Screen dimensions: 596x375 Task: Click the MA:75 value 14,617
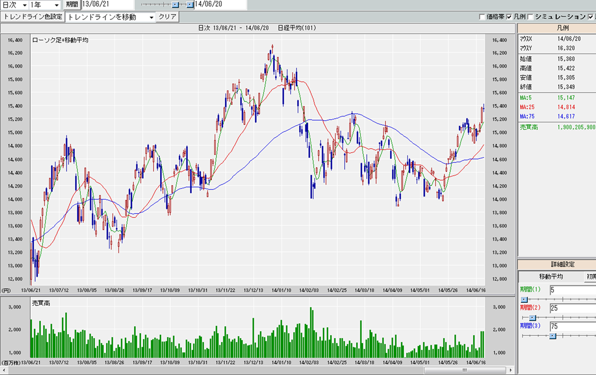coord(566,116)
